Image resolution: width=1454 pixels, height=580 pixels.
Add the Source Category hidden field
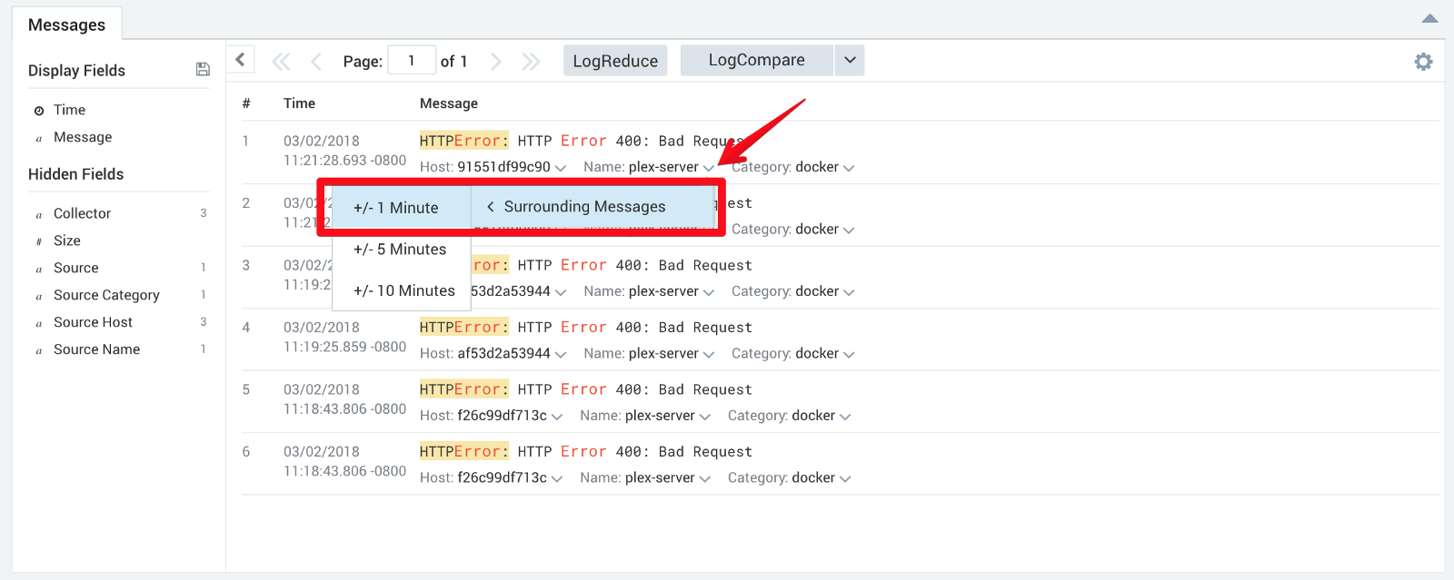click(106, 295)
